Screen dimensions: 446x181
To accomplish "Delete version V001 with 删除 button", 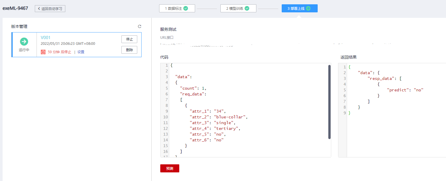I will click(129, 50).
